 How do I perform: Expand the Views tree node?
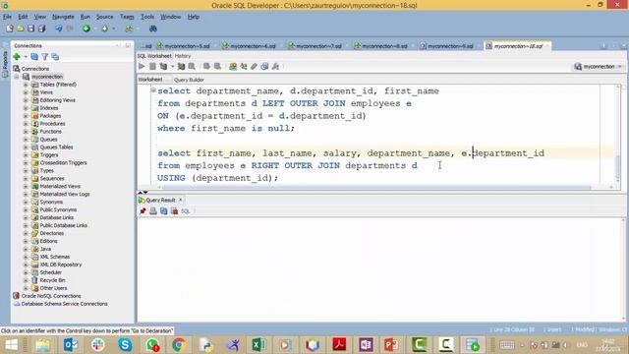[26, 92]
